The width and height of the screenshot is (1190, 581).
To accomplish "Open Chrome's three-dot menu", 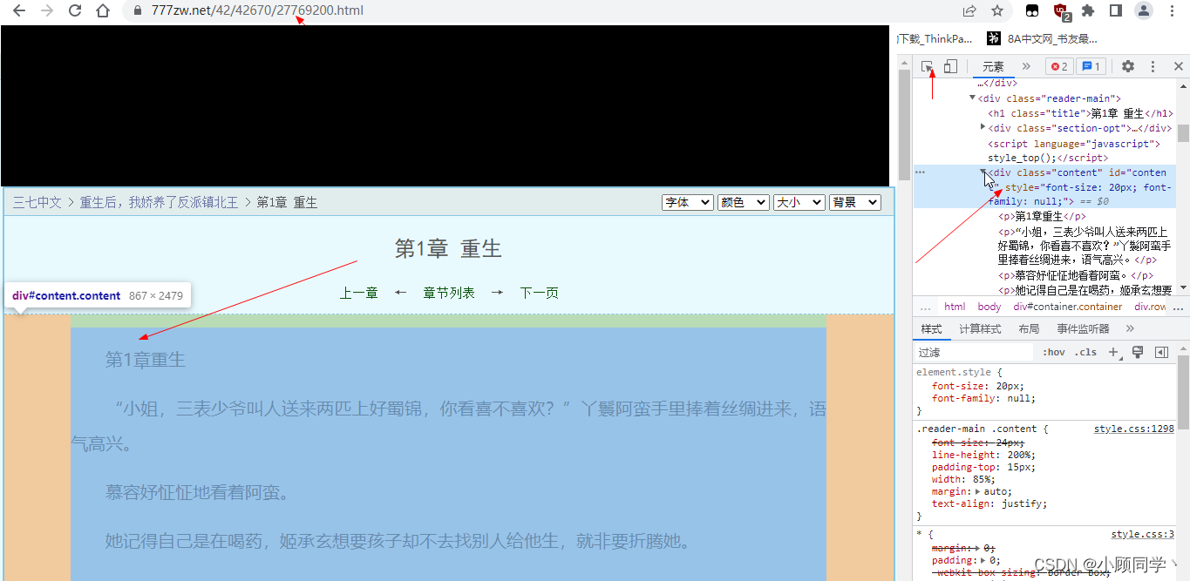I will [x=1171, y=10].
